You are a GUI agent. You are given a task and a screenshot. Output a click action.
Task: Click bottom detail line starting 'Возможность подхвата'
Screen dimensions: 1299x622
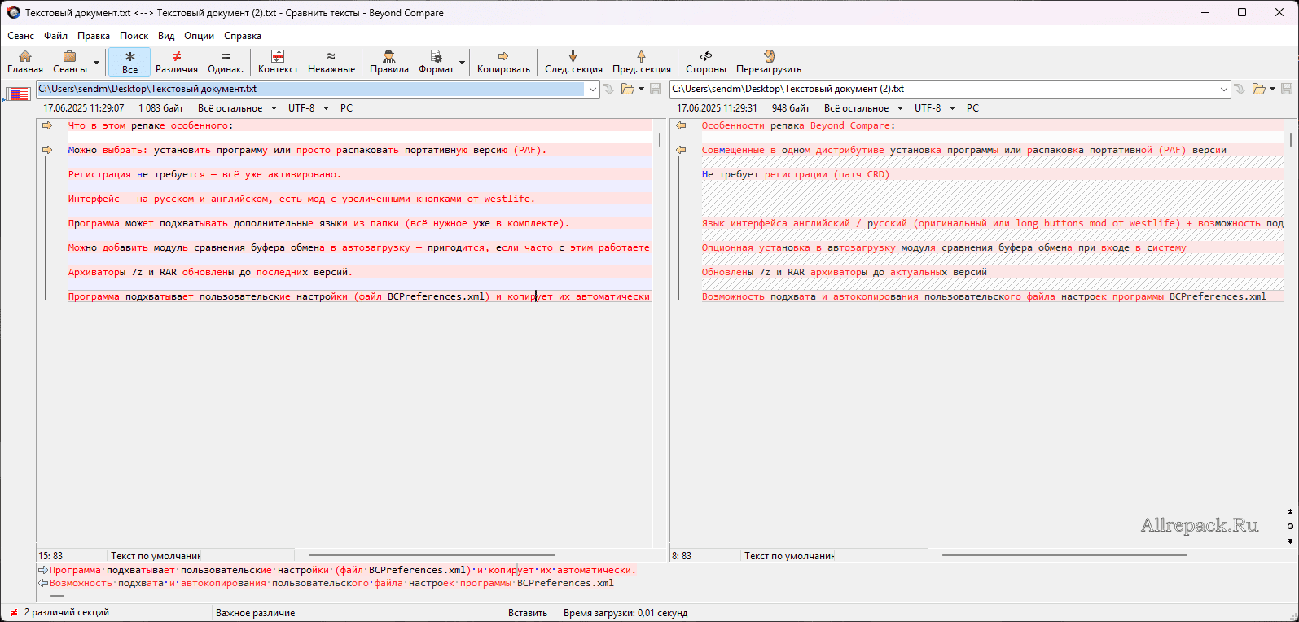tap(331, 583)
